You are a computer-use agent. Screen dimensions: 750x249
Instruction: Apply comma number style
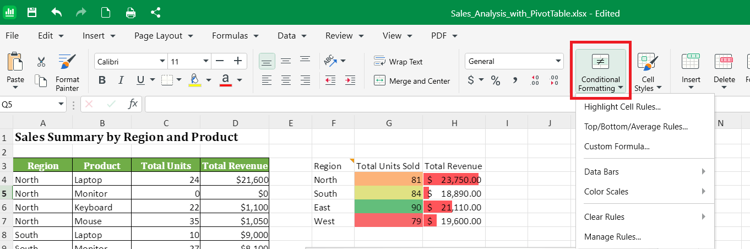coord(515,81)
